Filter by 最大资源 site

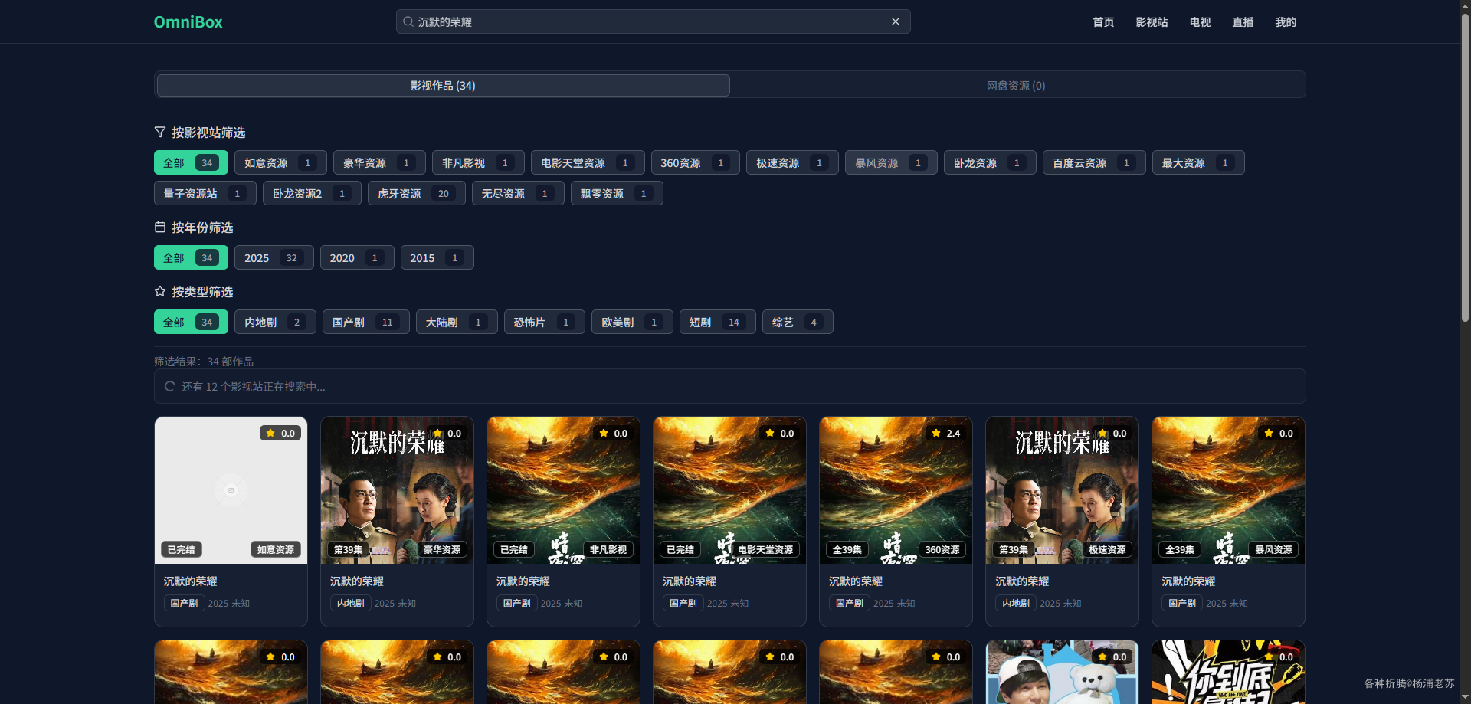tap(1198, 162)
